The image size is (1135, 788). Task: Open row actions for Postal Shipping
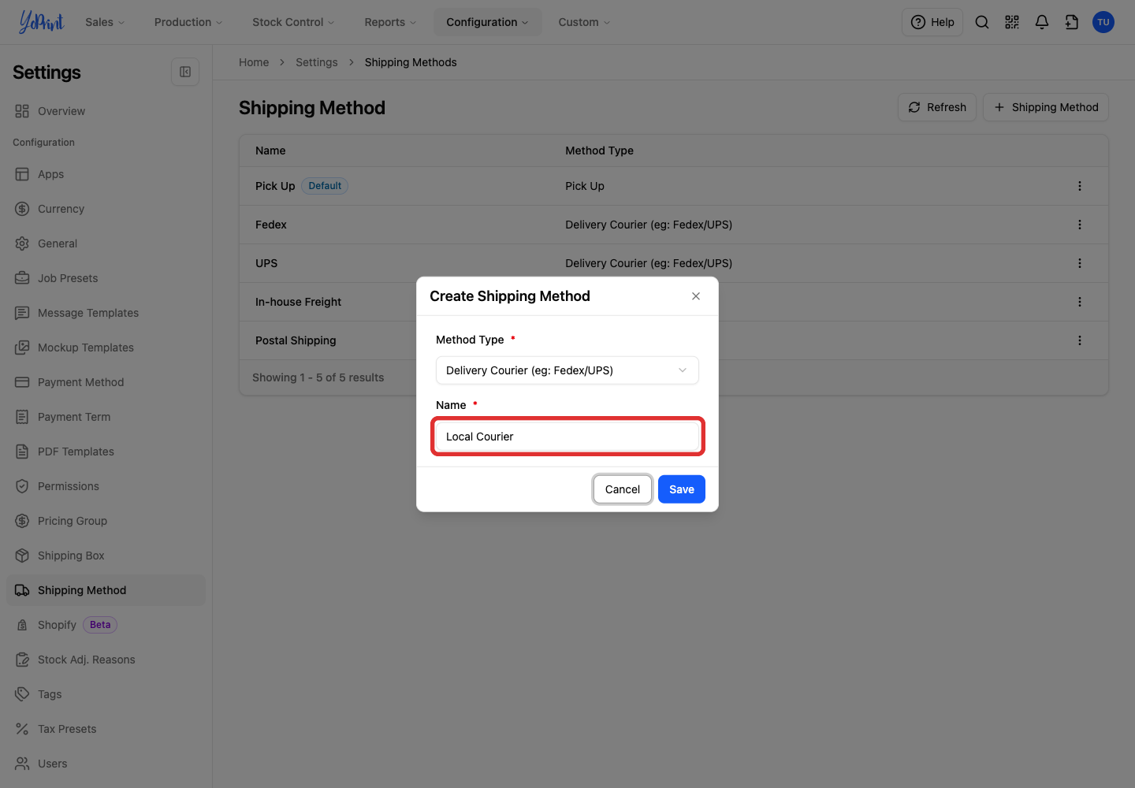(1080, 340)
